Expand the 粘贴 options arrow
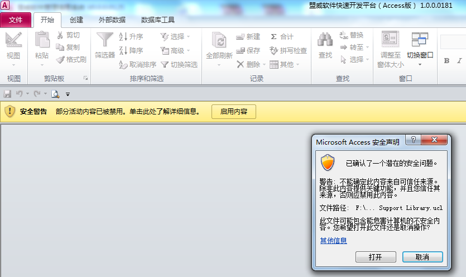 click(x=42, y=65)
